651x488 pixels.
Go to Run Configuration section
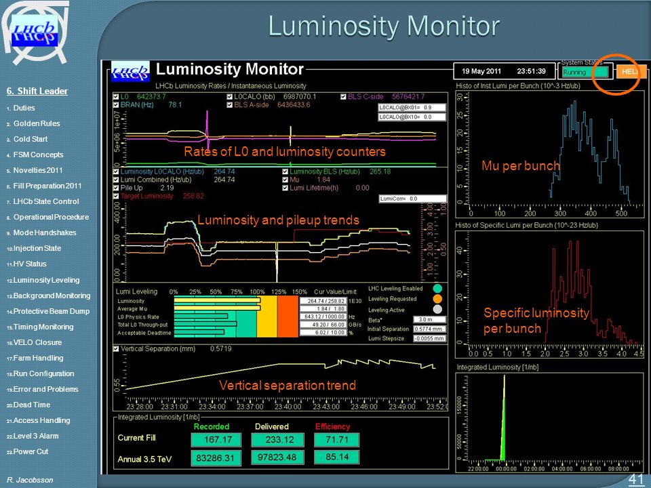(x=43, y=373)
